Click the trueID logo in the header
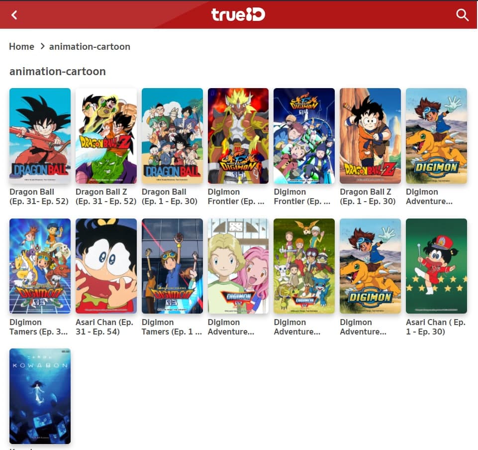 238,14
